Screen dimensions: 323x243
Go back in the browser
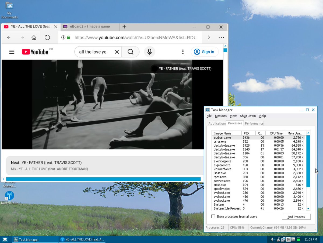pyautogui.click(x=9, y=38)
